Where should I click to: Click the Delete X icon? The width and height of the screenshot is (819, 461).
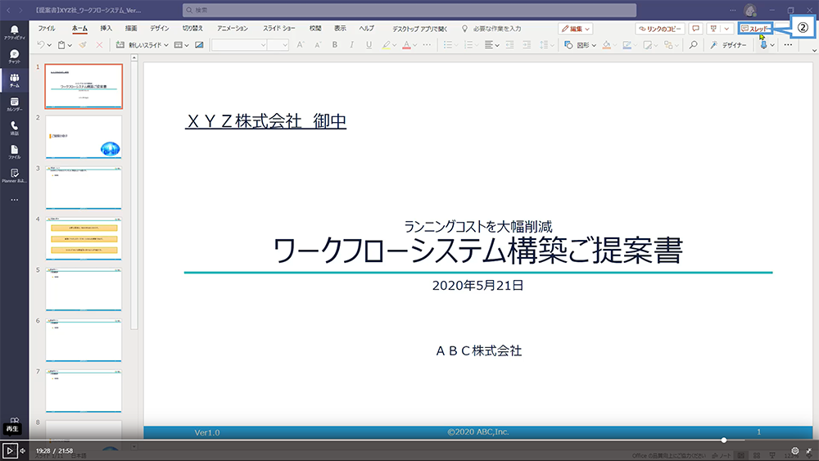pos(99,45)
